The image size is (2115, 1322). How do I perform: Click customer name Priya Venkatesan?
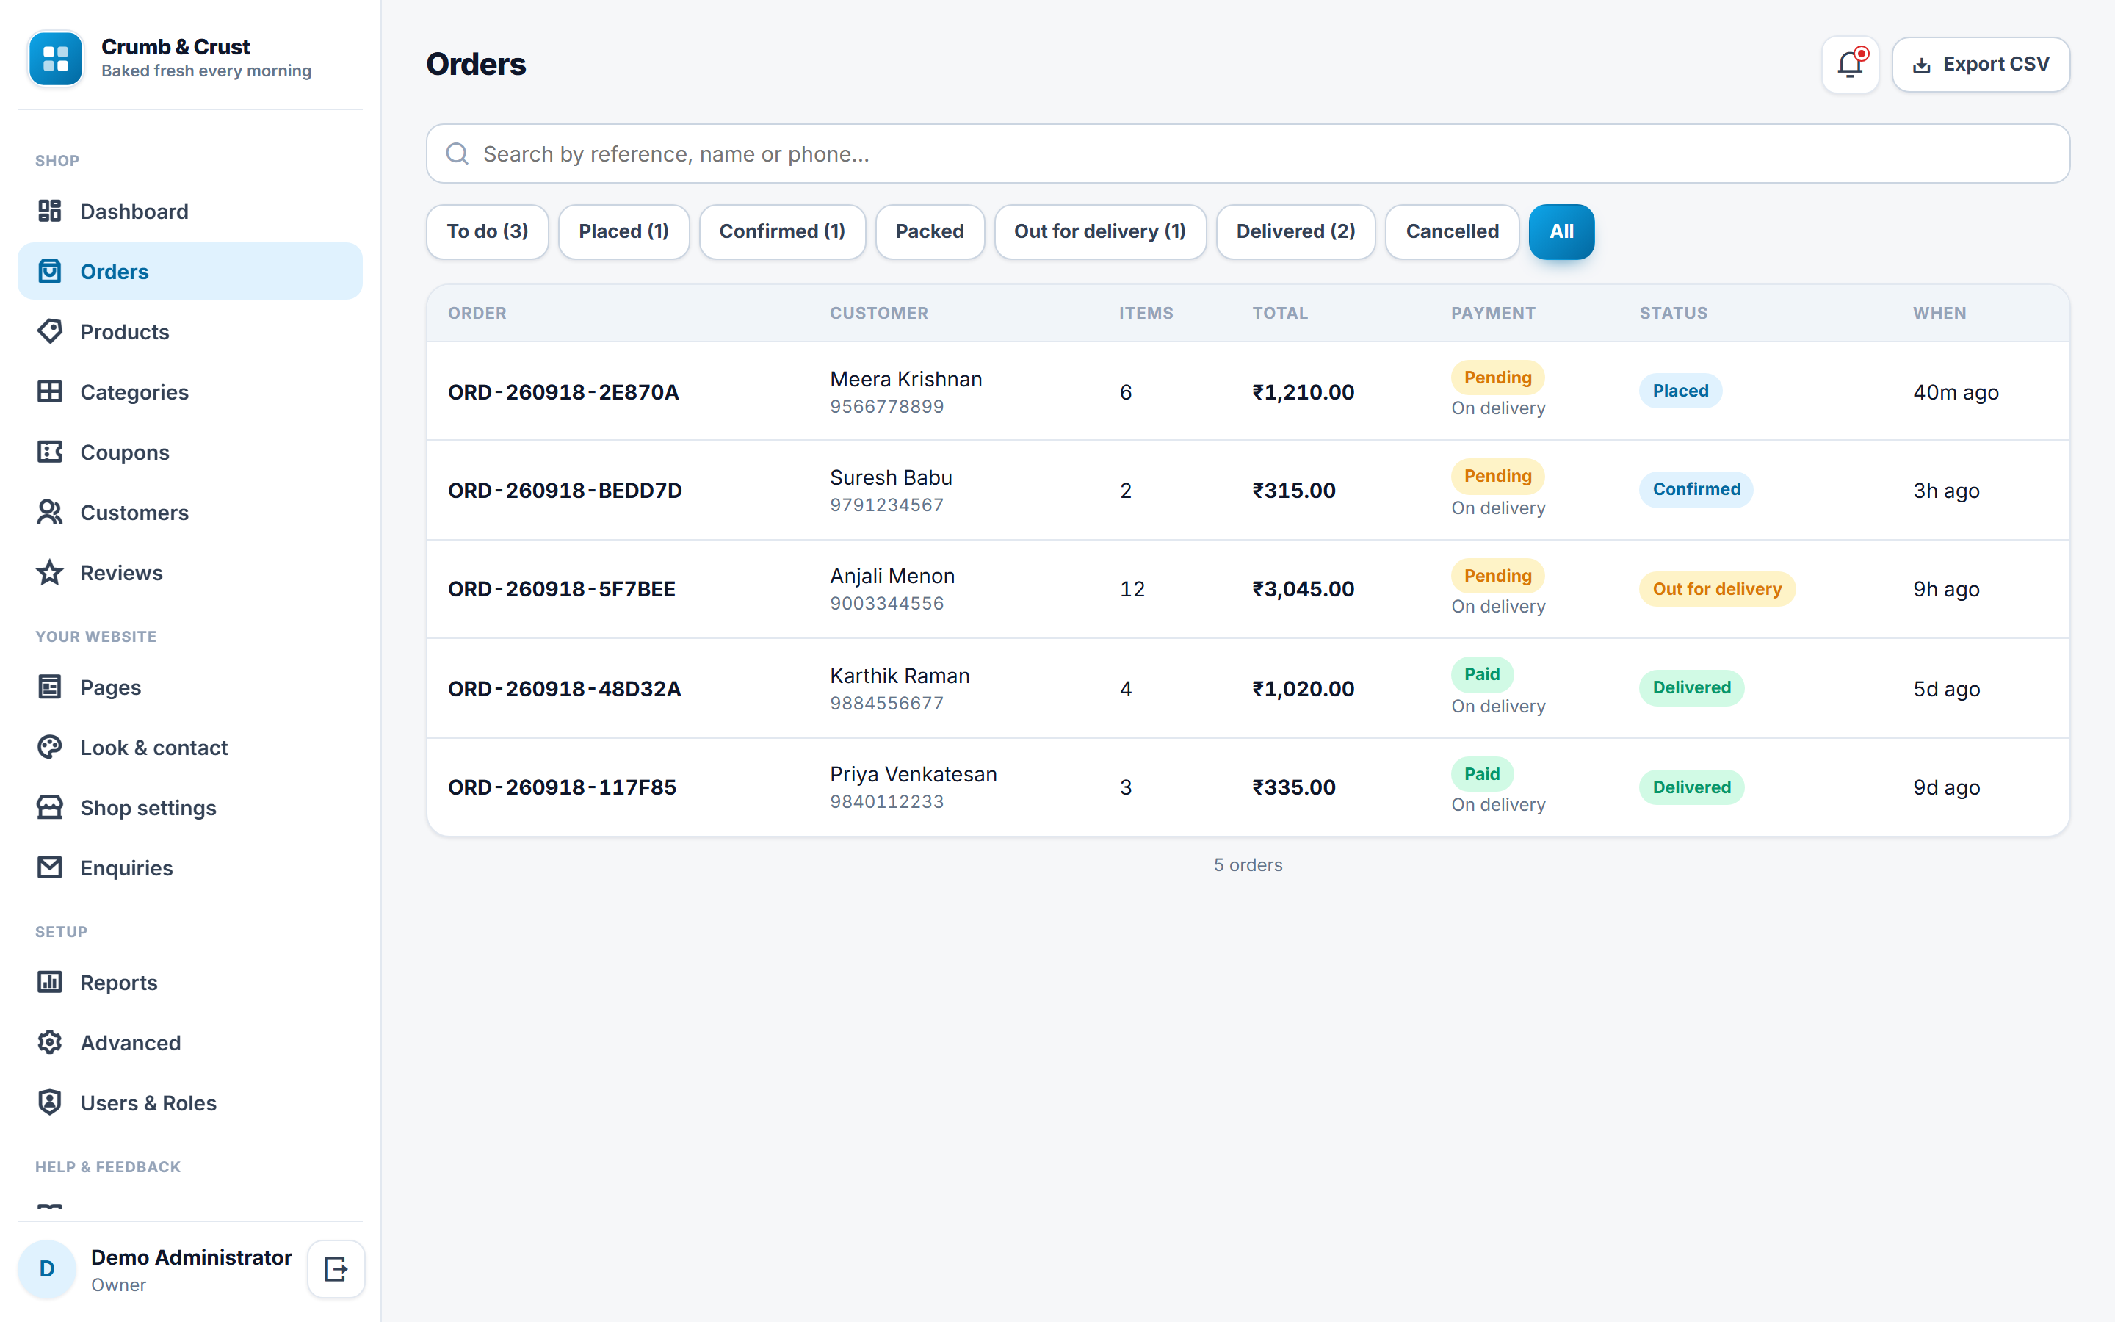914,775
